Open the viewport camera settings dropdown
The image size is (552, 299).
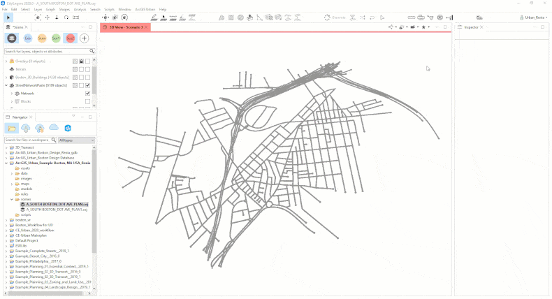coord(414,27)
